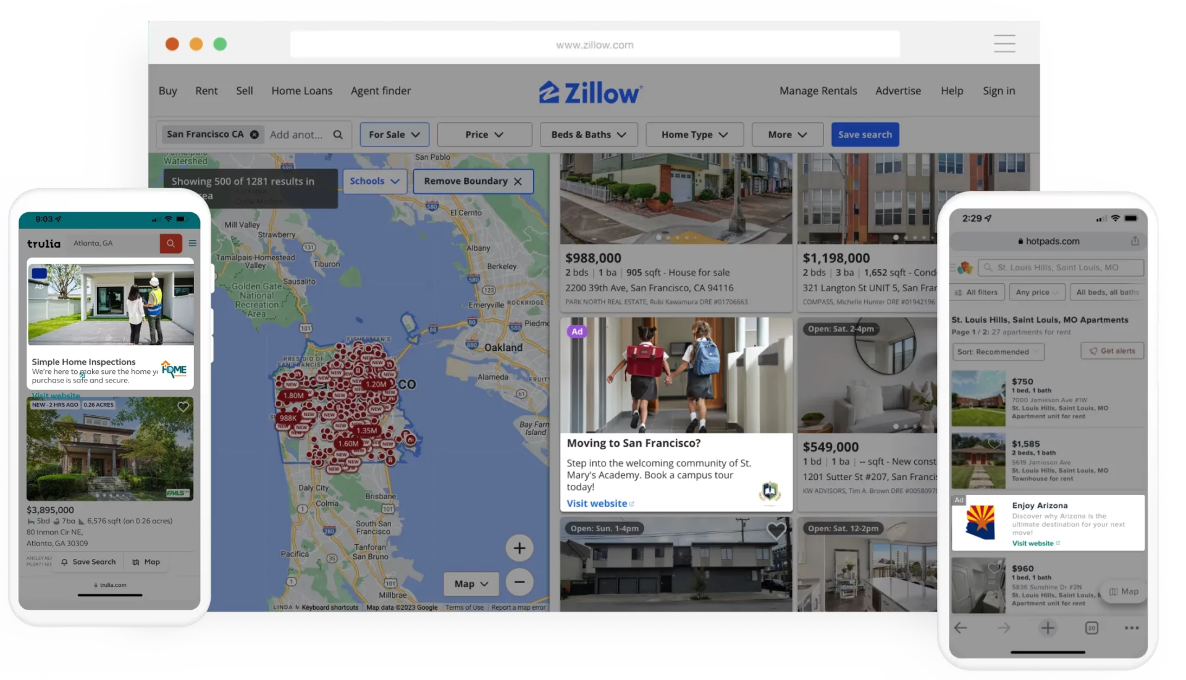Screen dimensions: 1186x680
Task: Click the Add another location field in Zillow
Action: pos(296,135)
